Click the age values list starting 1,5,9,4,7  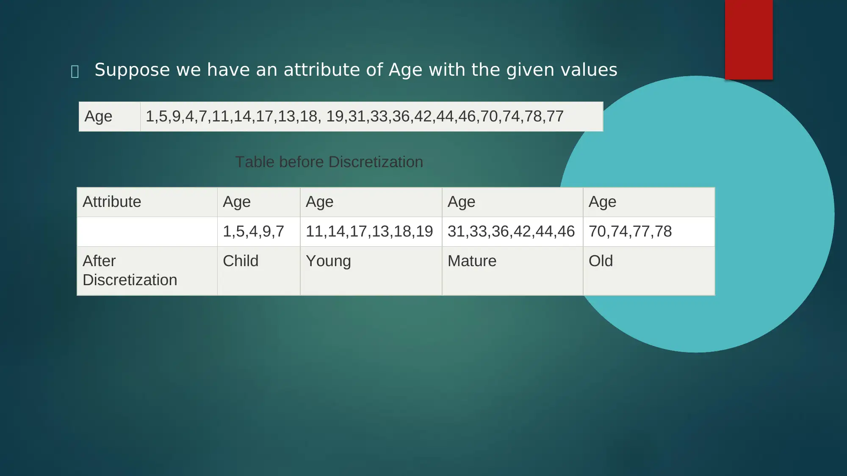[371, 116]
